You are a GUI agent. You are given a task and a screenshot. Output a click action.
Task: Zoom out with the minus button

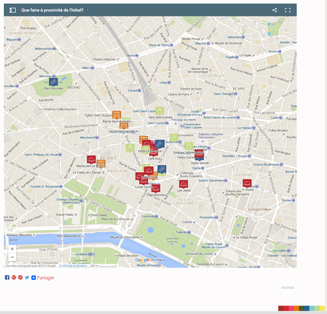coord(12,257)
